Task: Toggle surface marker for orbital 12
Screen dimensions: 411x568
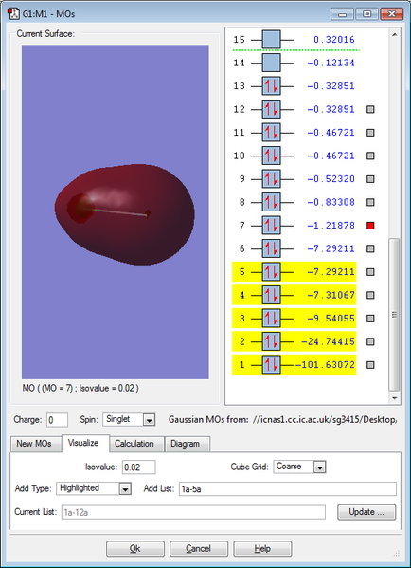Action: (370, 109)
